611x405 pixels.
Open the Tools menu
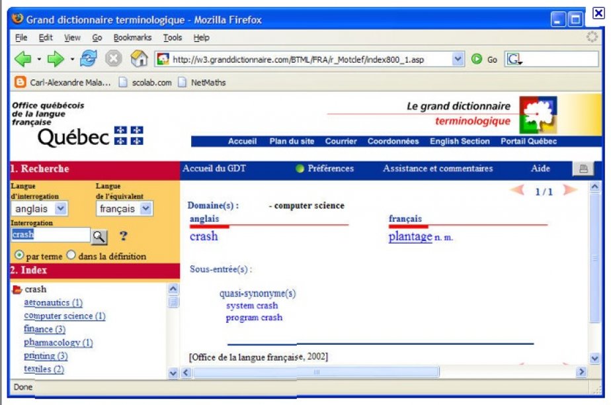click(173, 38)
